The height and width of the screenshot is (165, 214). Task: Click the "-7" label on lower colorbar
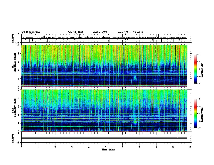pos(199,128)
